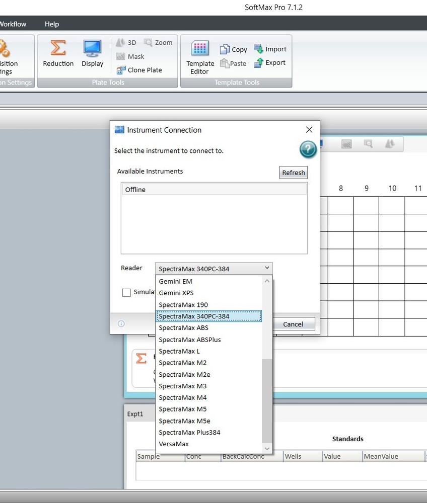Select SpectraMax M2 from reader list
The image size is (427, 503).
point(208,363)
